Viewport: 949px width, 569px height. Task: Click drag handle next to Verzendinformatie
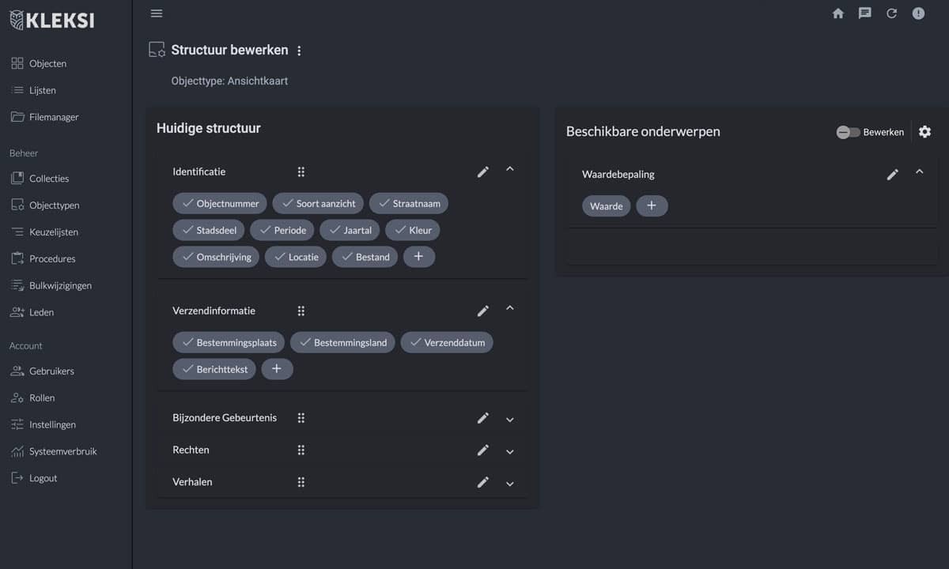pyautogui.click(x=301, y=311)
